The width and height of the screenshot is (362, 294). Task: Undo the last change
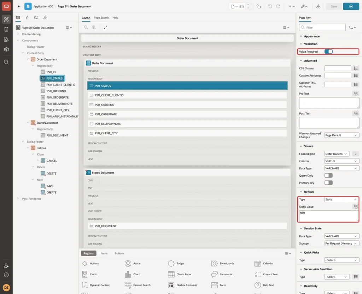(270, 6)
